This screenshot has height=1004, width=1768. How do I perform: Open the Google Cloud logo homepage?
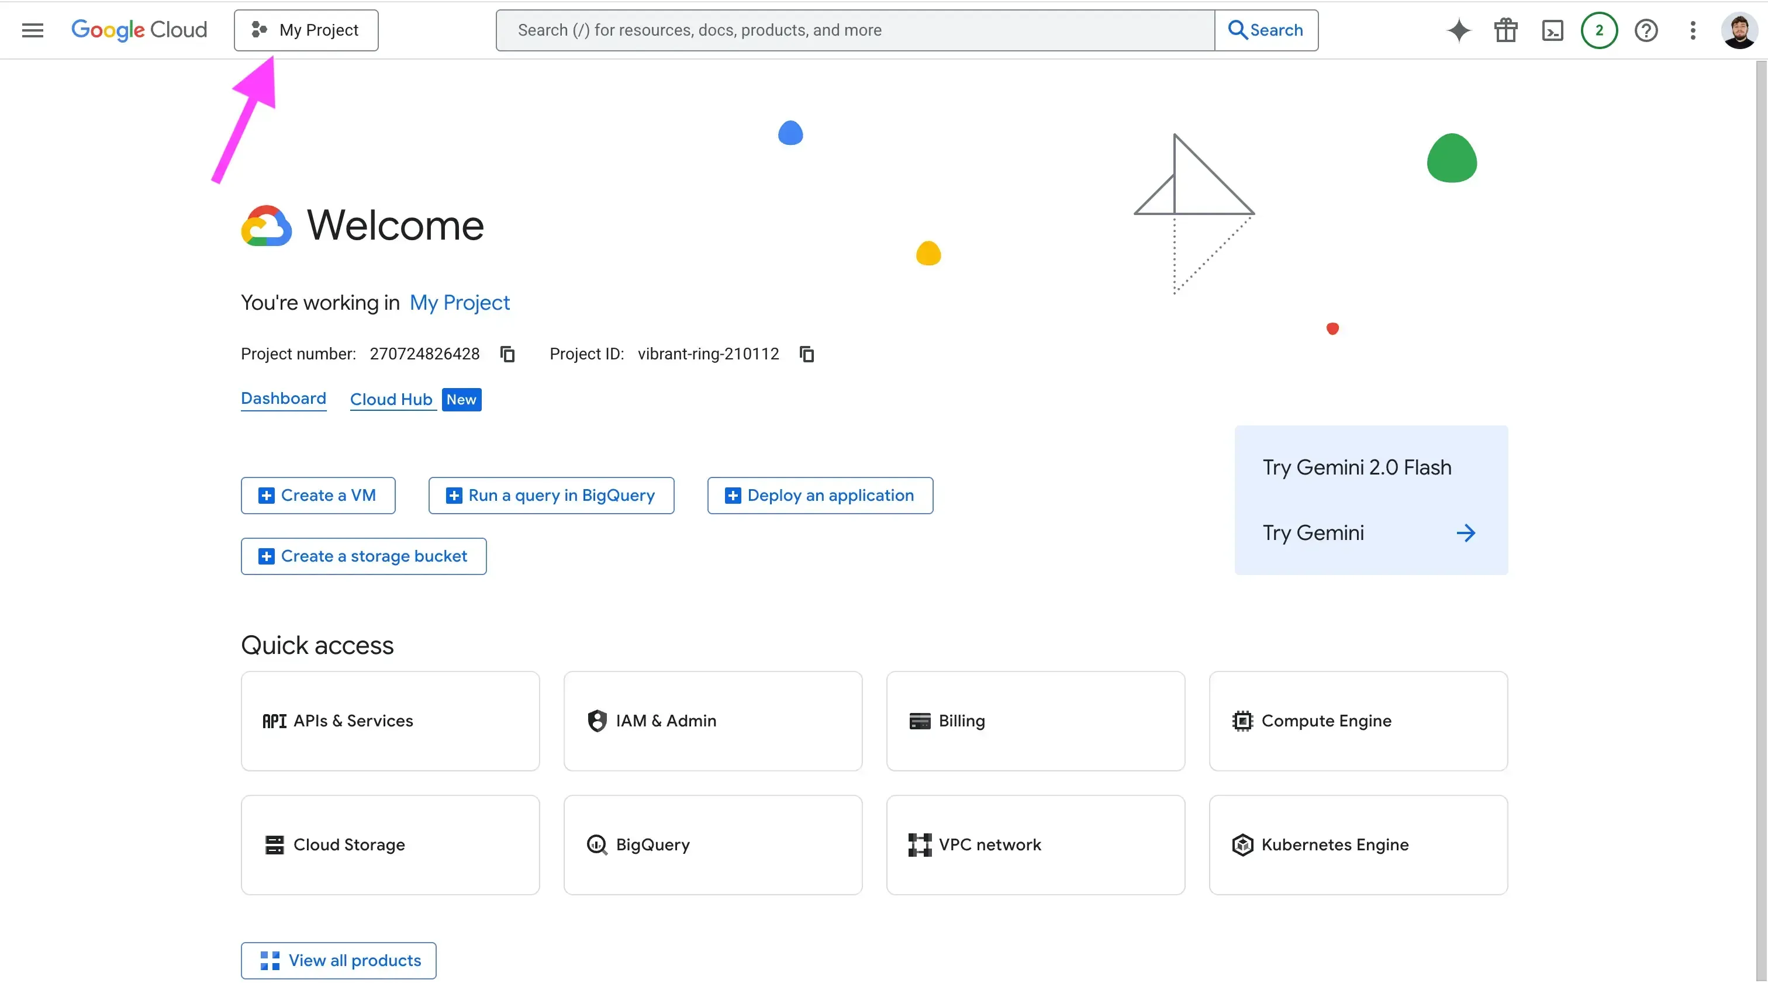(139, 30)
